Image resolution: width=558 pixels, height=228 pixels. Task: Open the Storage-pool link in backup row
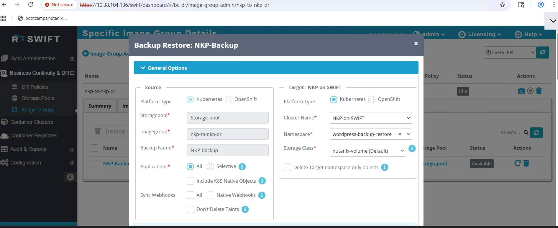point(435,164)
